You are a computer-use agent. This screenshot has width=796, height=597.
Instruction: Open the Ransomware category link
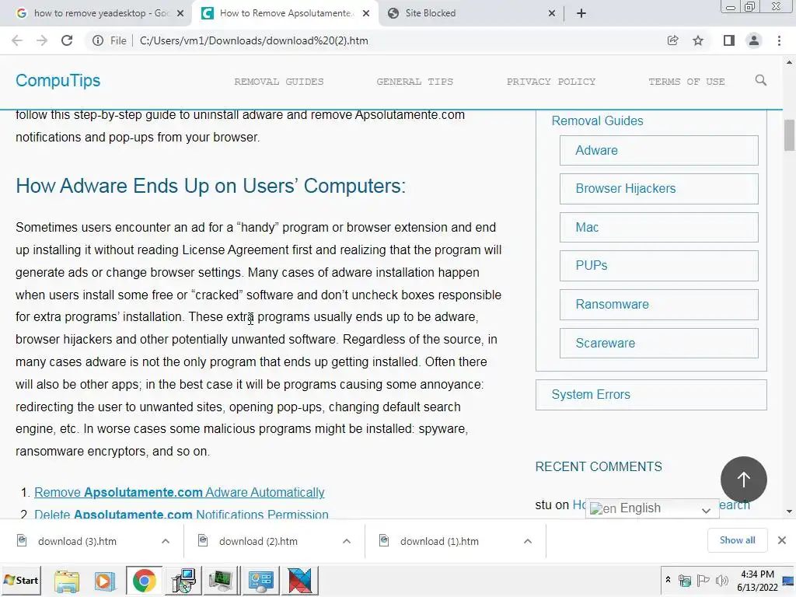coord(659,304)
